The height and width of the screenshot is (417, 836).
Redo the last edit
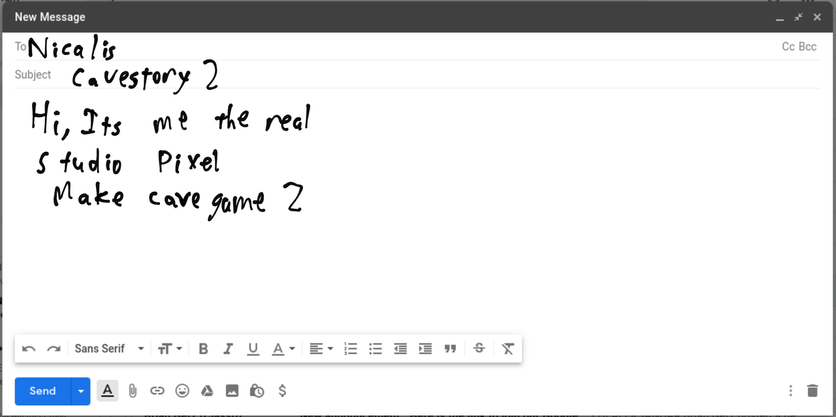[x=54, y=349]
